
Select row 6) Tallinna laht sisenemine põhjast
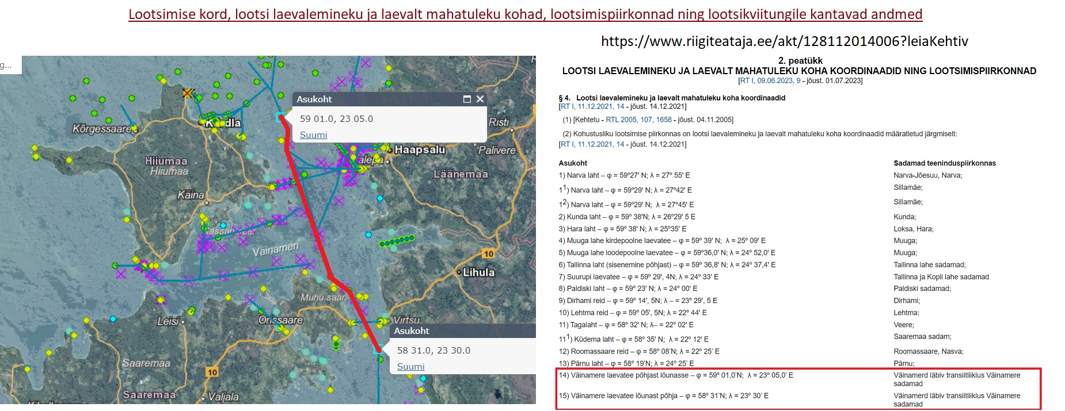click(667, 265)
